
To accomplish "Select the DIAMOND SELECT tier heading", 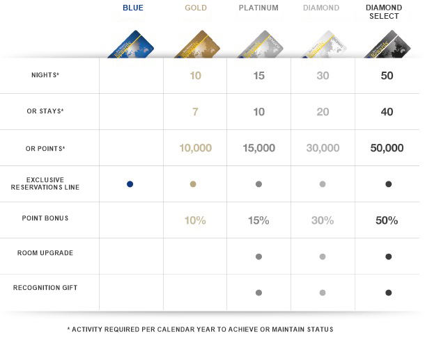I will click(384, 12).
